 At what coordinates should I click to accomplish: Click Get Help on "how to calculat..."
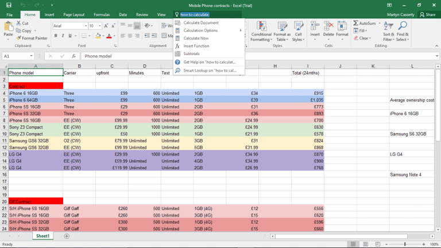click(208, 62)
